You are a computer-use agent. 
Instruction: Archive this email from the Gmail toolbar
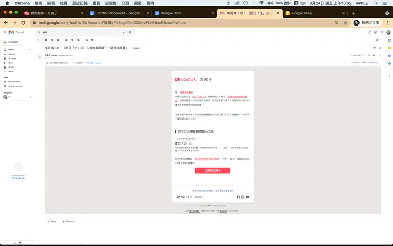click(46, 40)
